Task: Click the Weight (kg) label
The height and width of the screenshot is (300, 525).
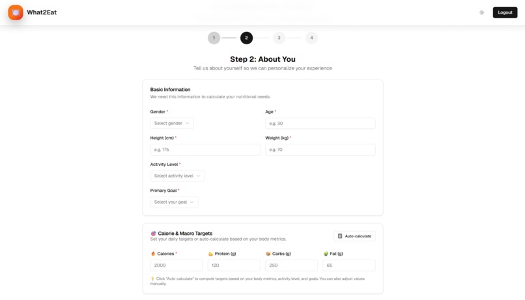Action: [x=277, y=138]
